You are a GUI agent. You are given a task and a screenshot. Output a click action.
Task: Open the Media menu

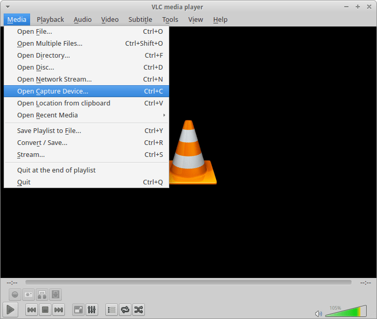click(17, 20)
